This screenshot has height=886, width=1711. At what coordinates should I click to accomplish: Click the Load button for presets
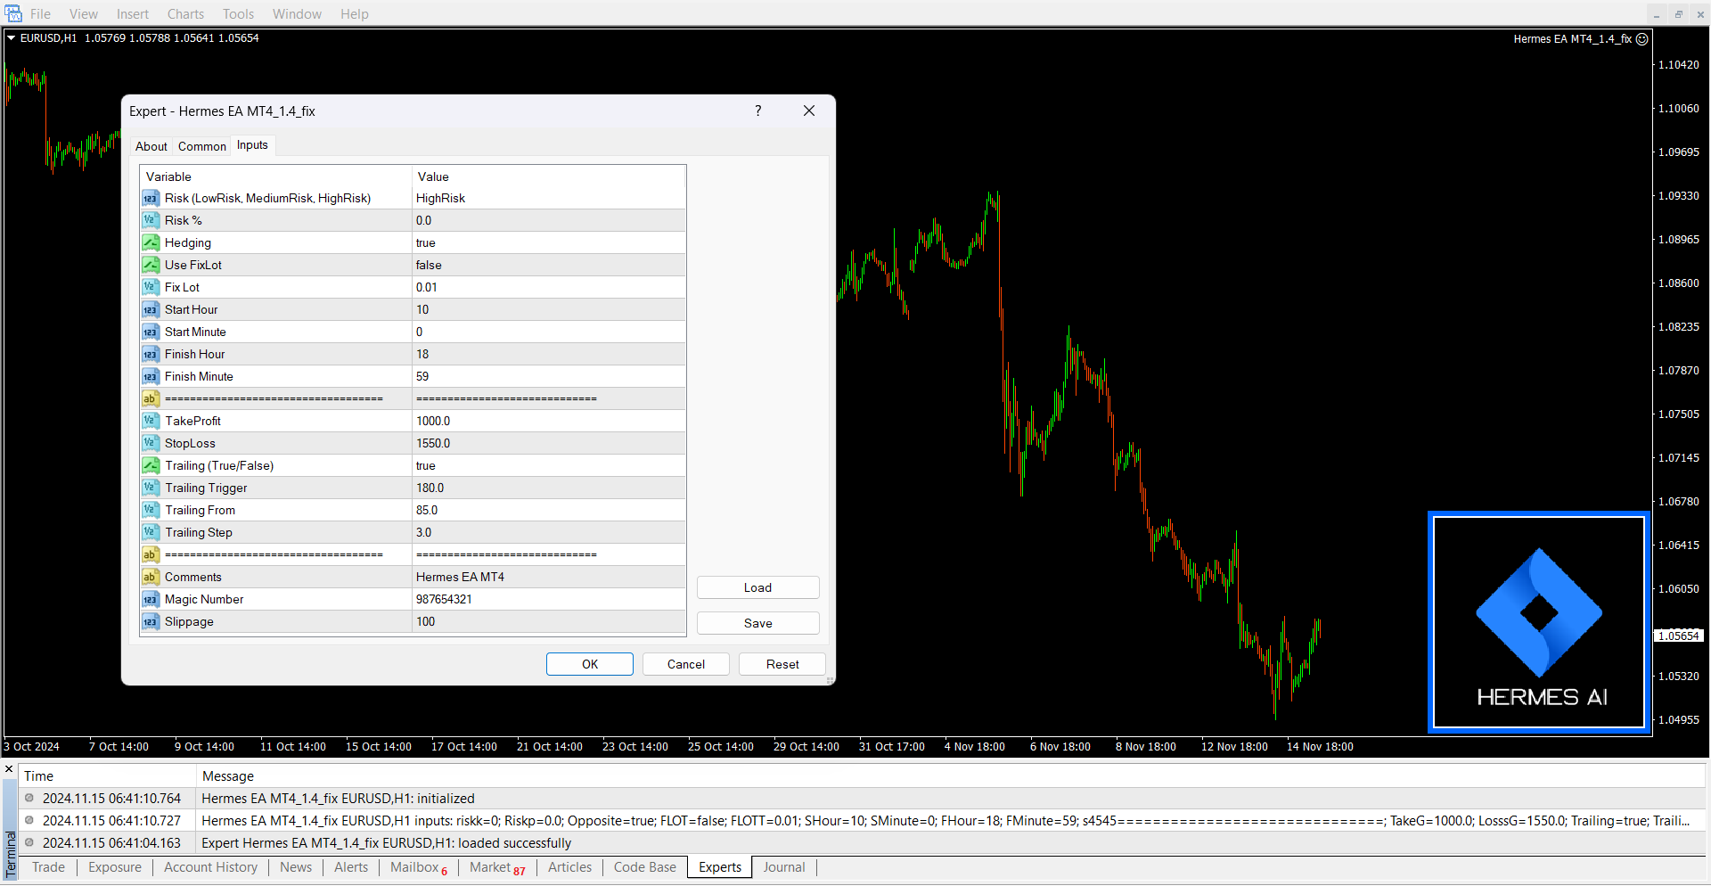[757, 587]
